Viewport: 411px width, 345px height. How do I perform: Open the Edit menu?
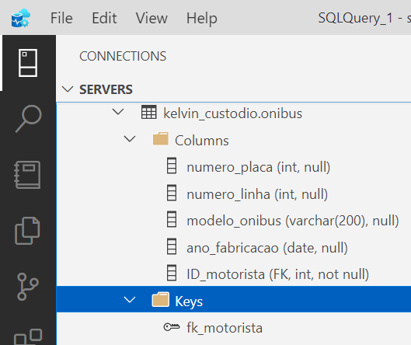click(x=104, y=18)
